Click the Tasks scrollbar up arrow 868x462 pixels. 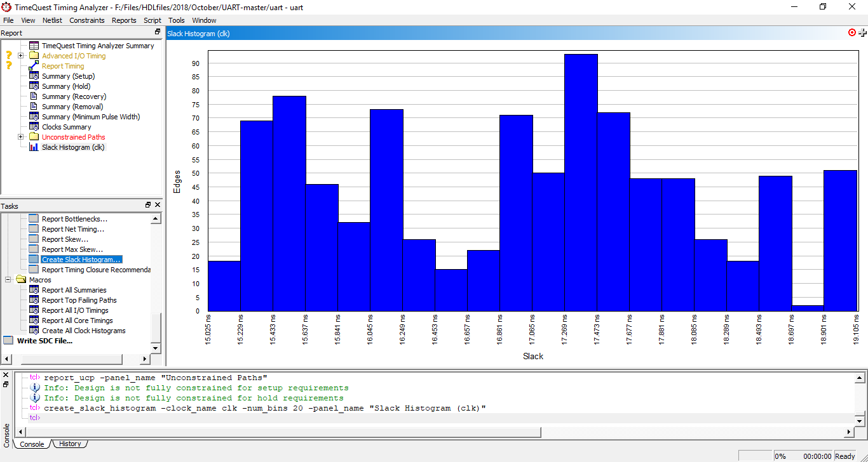tap(156, 218)
